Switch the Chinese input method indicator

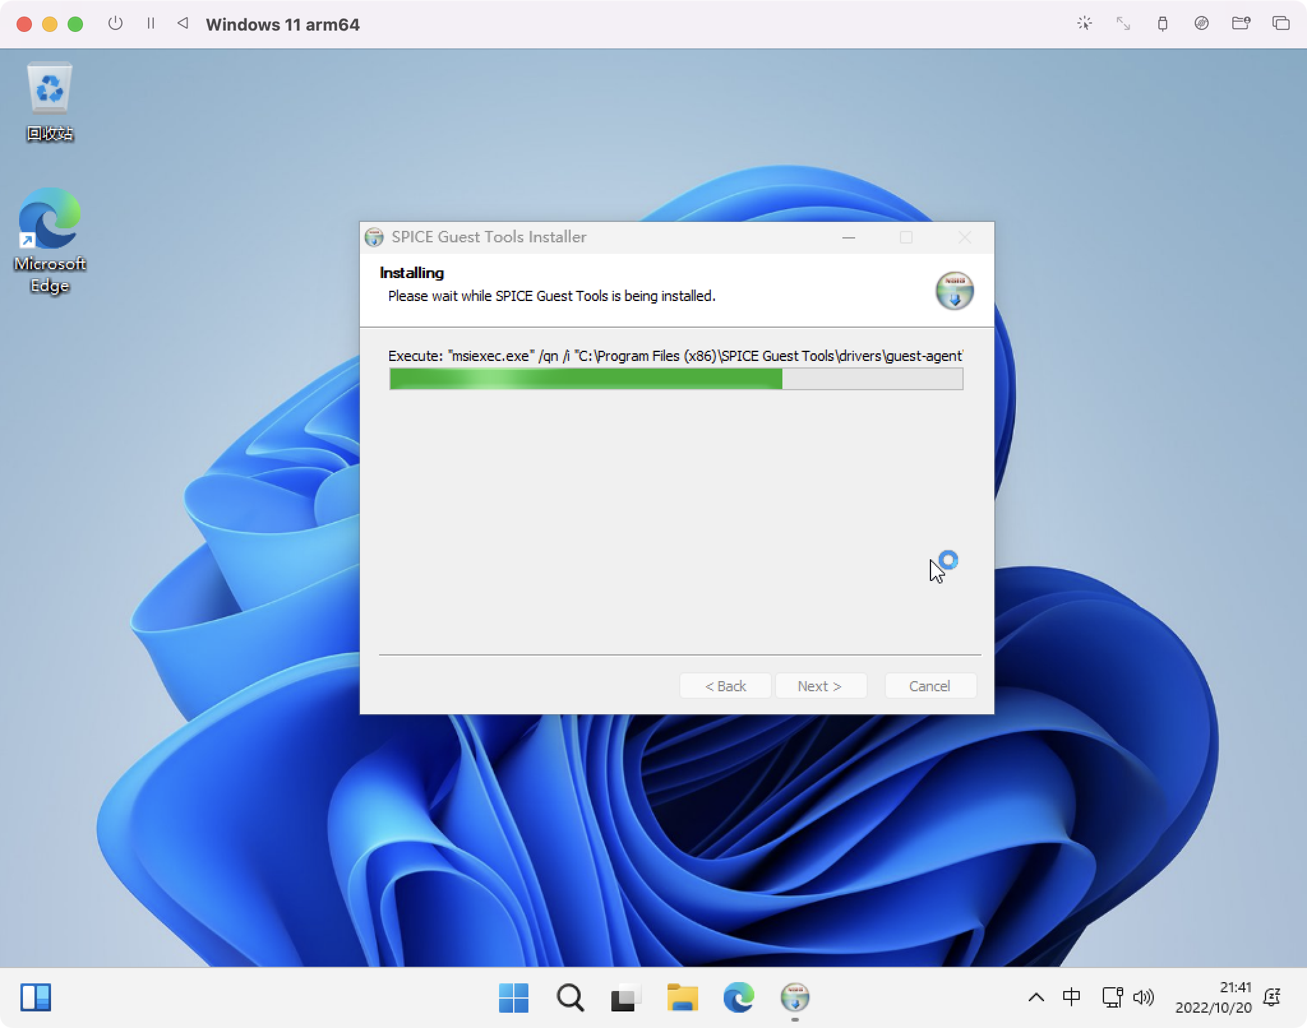point(1072,997)
